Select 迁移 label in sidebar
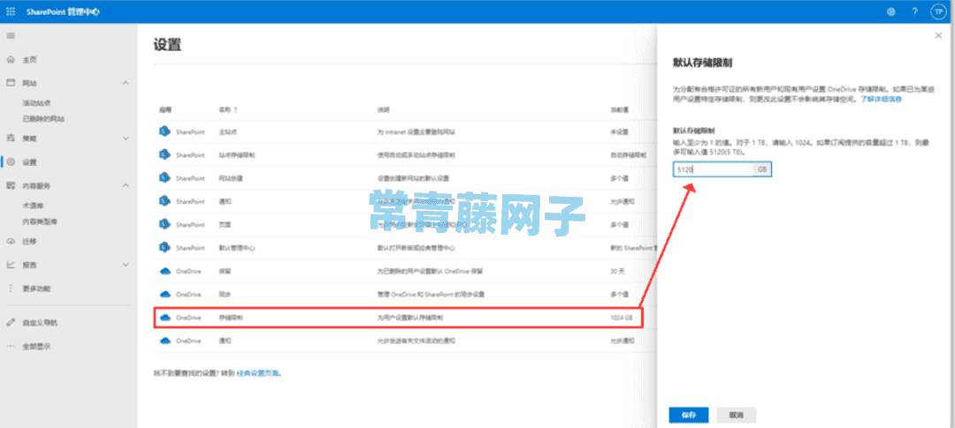The image size is (955, 428). (x=30, y=242)
